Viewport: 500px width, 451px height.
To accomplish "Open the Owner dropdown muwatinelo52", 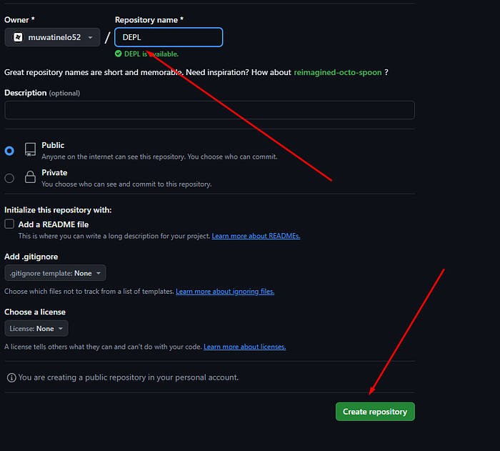I will point(52,37).
